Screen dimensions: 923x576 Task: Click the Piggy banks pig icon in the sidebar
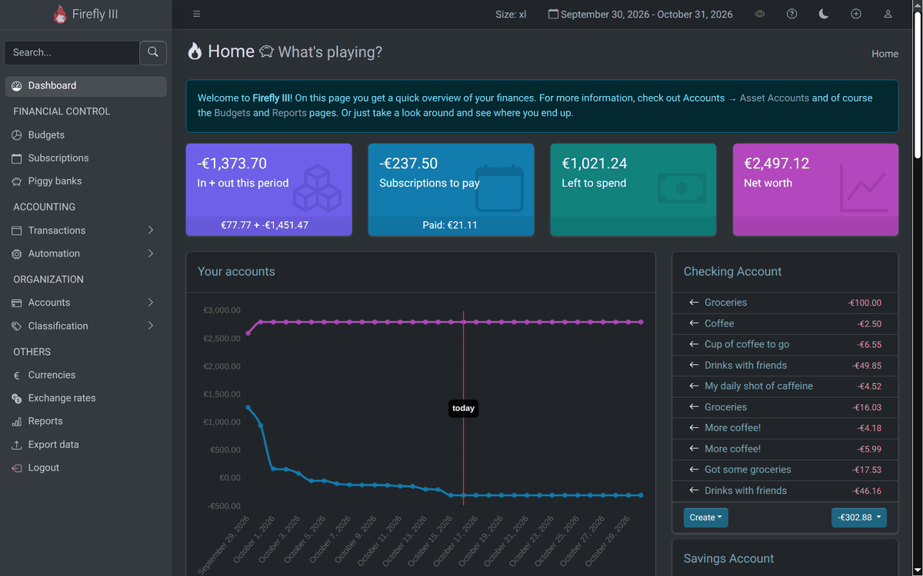(x=17, y=181)
